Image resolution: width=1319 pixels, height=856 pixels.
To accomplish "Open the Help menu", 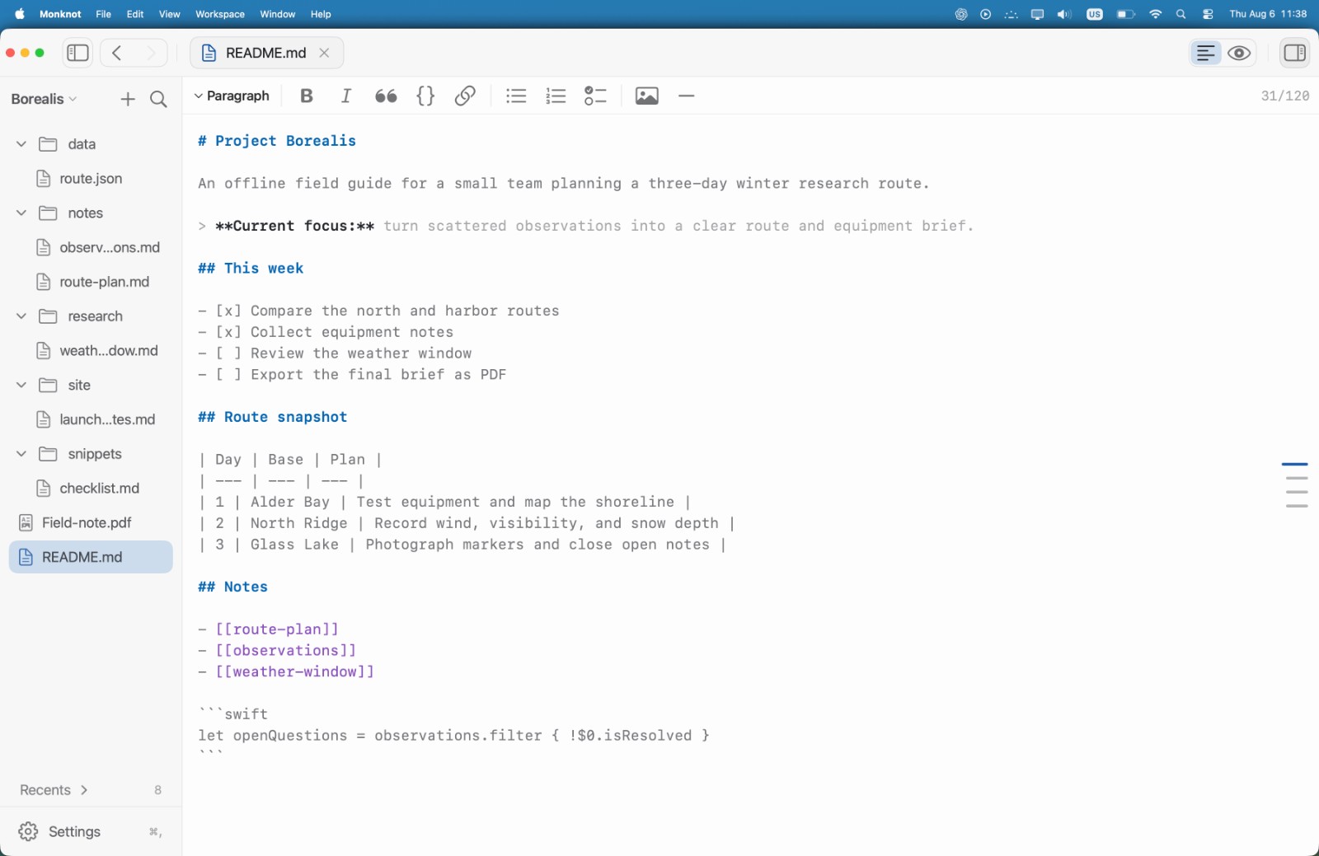I will point(321,14).
